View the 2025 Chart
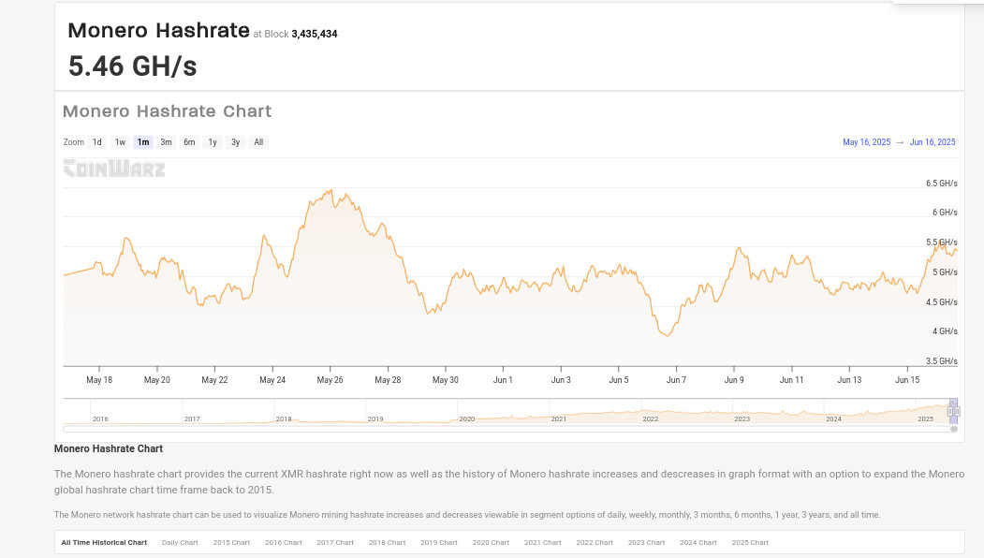The image size is (984, 558). 750,542
